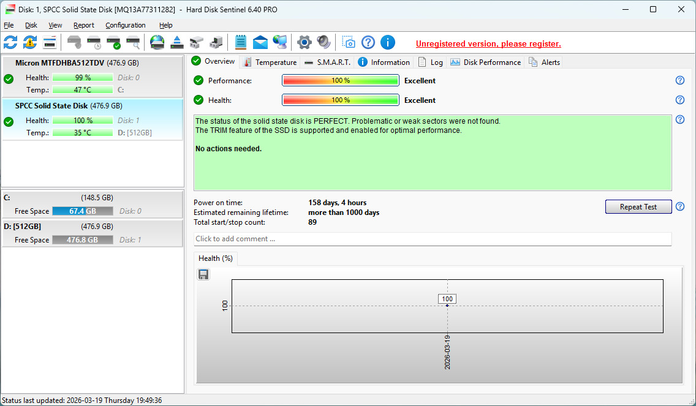696x406 pixels.
Task: Click the Micron temperature 47 °C bar
Action: click(x=83, y=89)
